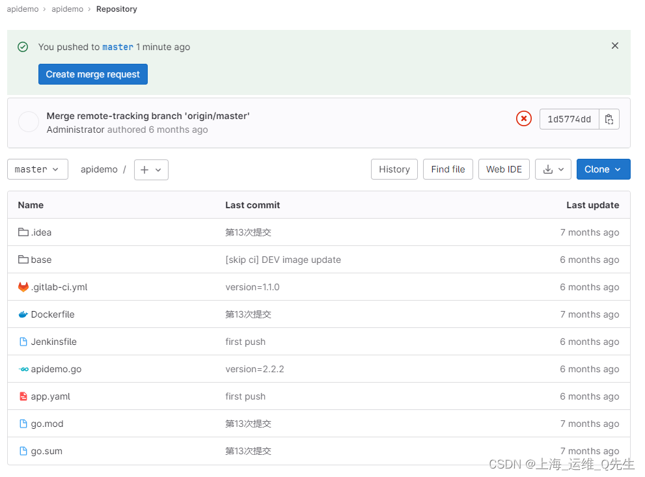Click the Last update column header
The width and height of the screenshot is (645, 477).
593,205
